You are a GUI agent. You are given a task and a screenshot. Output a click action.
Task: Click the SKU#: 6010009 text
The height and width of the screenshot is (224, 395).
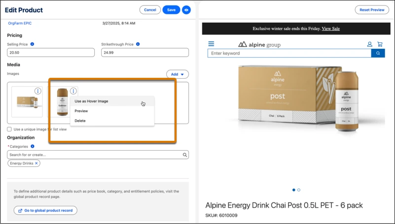(221, 216)
